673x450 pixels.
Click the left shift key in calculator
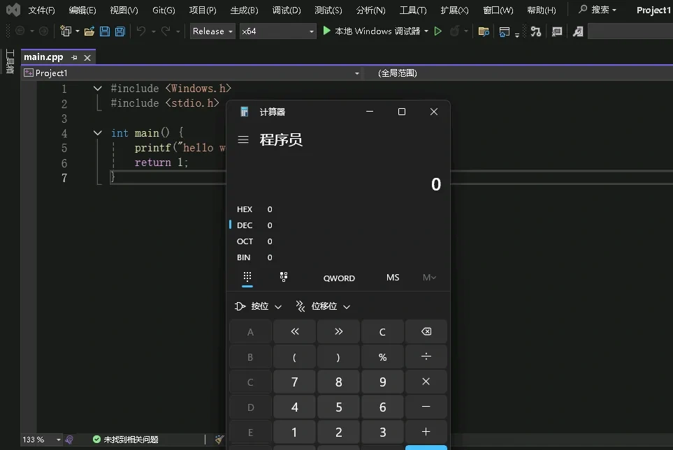coord(294,331)
